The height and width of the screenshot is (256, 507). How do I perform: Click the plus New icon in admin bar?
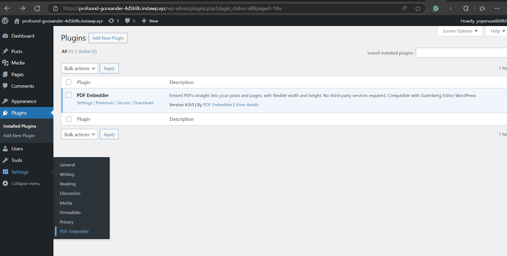(144, 21)
